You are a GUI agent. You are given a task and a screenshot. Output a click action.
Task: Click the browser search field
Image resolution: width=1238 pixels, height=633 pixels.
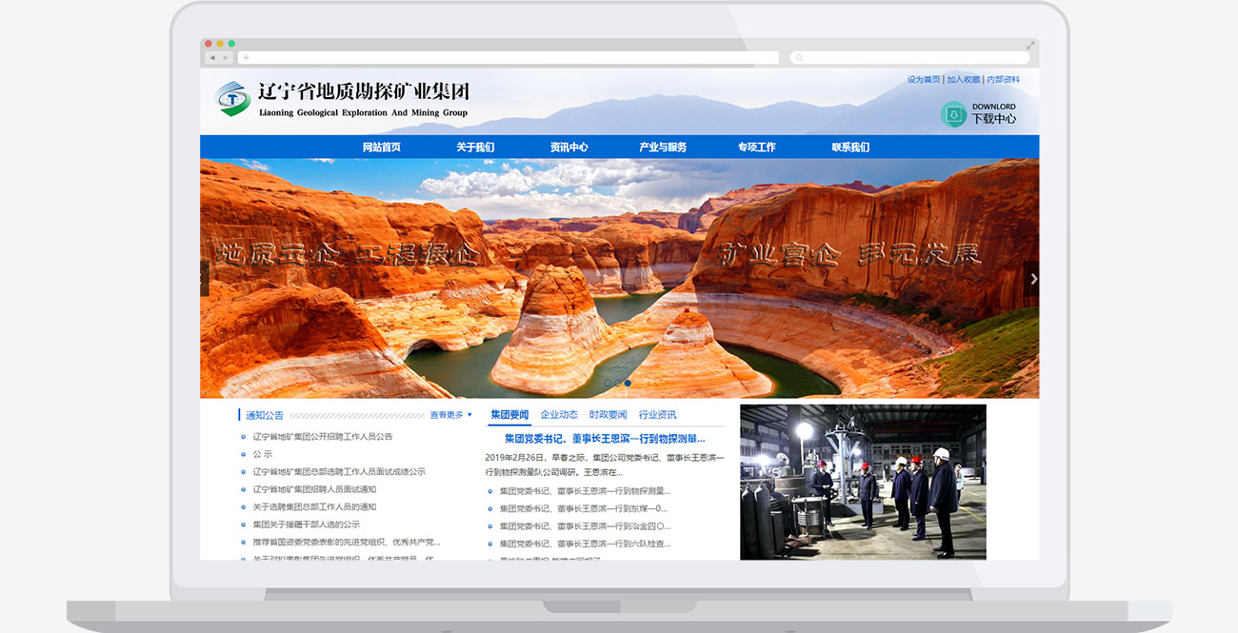(909, 58)
